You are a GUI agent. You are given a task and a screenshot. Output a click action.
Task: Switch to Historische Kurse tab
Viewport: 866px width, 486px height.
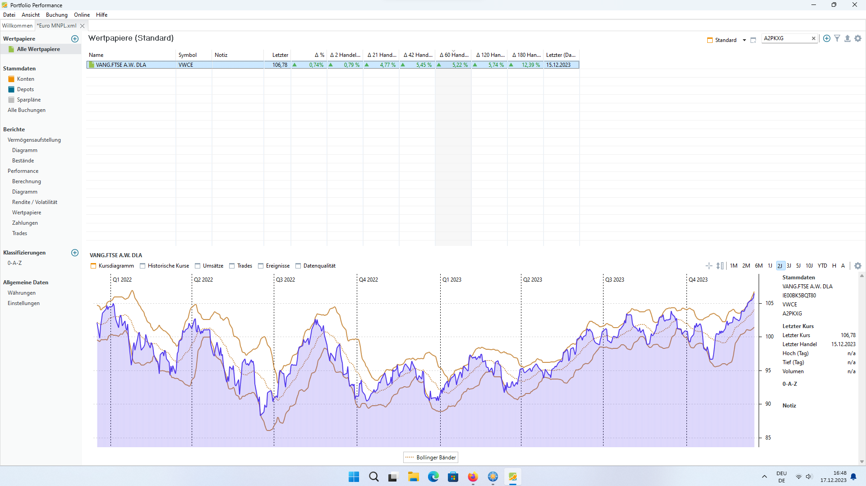click(164, 266)
